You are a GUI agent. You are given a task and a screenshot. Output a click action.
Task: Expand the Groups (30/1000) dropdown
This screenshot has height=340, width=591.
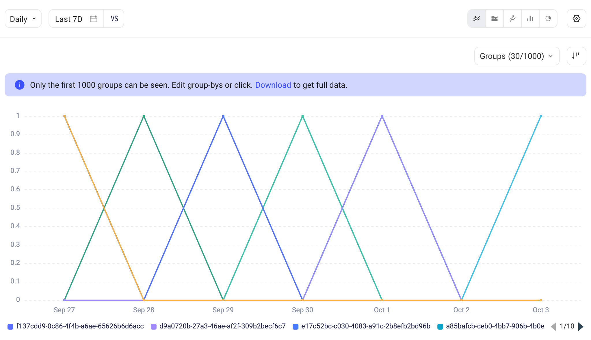click(517, 56)
